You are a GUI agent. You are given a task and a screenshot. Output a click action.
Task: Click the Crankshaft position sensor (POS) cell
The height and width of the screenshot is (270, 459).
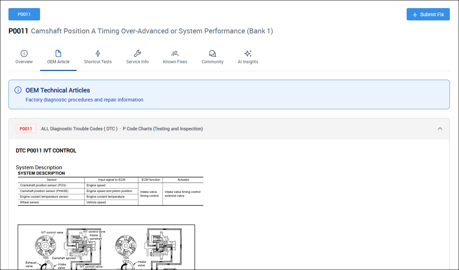click(51, 185)
